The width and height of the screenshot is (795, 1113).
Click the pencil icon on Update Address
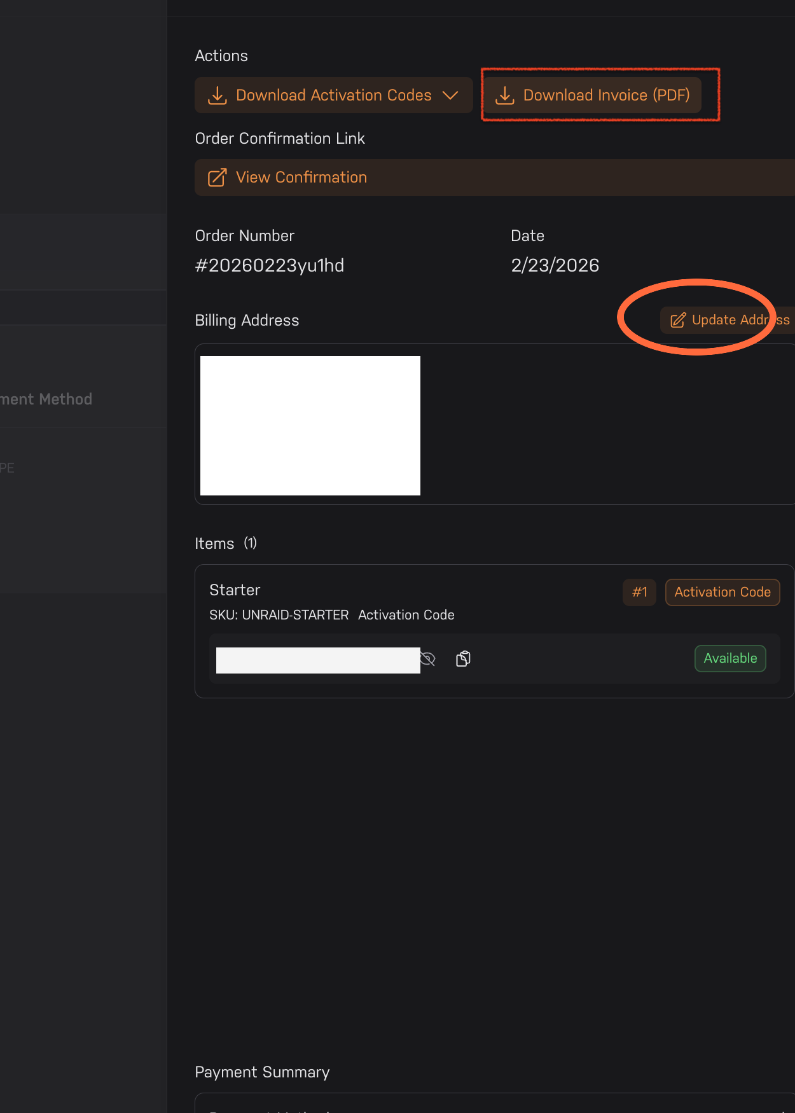tap(678, 320)
